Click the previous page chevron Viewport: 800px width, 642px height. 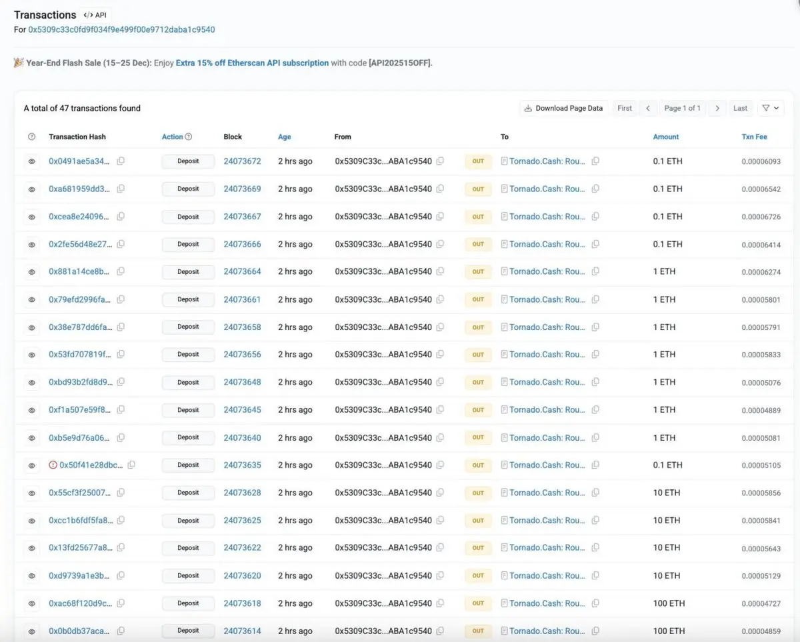(x=648, y=108)
